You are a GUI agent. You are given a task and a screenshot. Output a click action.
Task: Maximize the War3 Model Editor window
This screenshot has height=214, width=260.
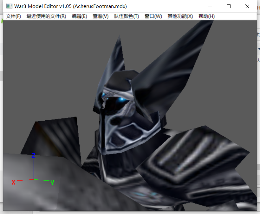coord(229,6)
